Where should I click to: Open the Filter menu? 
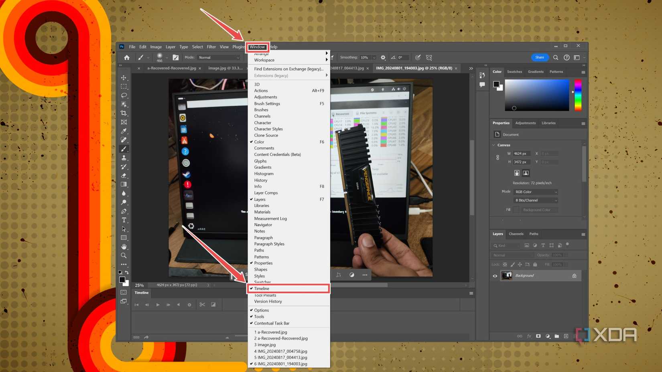tap(211, 47)
